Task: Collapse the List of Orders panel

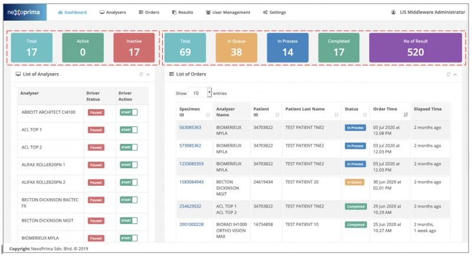Action: click(x=455, y=74)
